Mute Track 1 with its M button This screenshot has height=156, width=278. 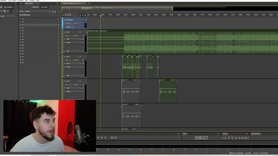pyautogui.click(x=78, y=32)
